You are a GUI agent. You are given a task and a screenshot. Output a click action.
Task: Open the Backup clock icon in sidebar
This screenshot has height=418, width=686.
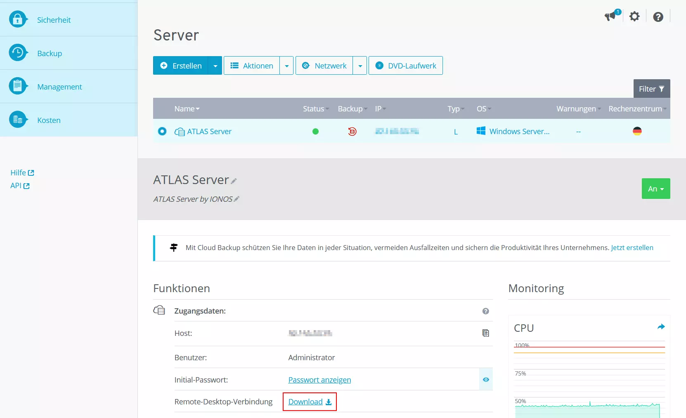click(18, 53)
